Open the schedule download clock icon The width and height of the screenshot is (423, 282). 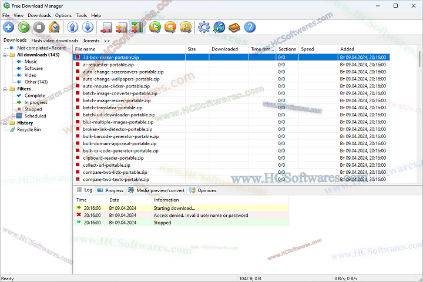tap(54, 27)
